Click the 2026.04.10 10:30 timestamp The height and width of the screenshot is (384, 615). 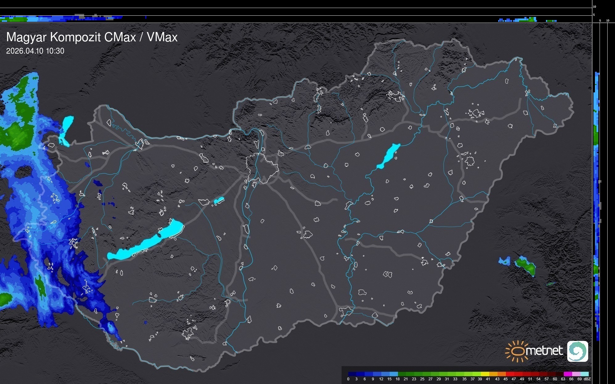coord(35,51)
